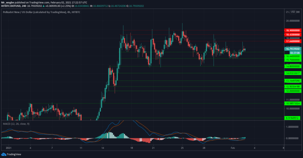Click the 14.80000000 green support label

pos(293,66)
